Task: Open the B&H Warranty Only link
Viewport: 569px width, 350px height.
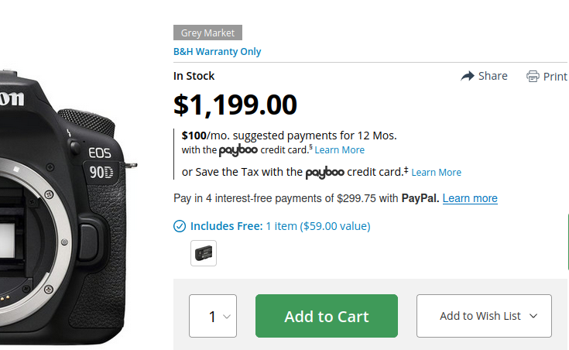Action: pyautogui.click(x=218, y=52)
